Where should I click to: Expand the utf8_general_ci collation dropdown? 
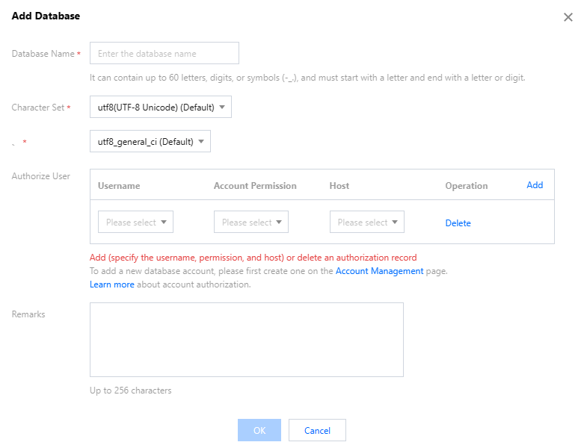(x=150, y=141)
